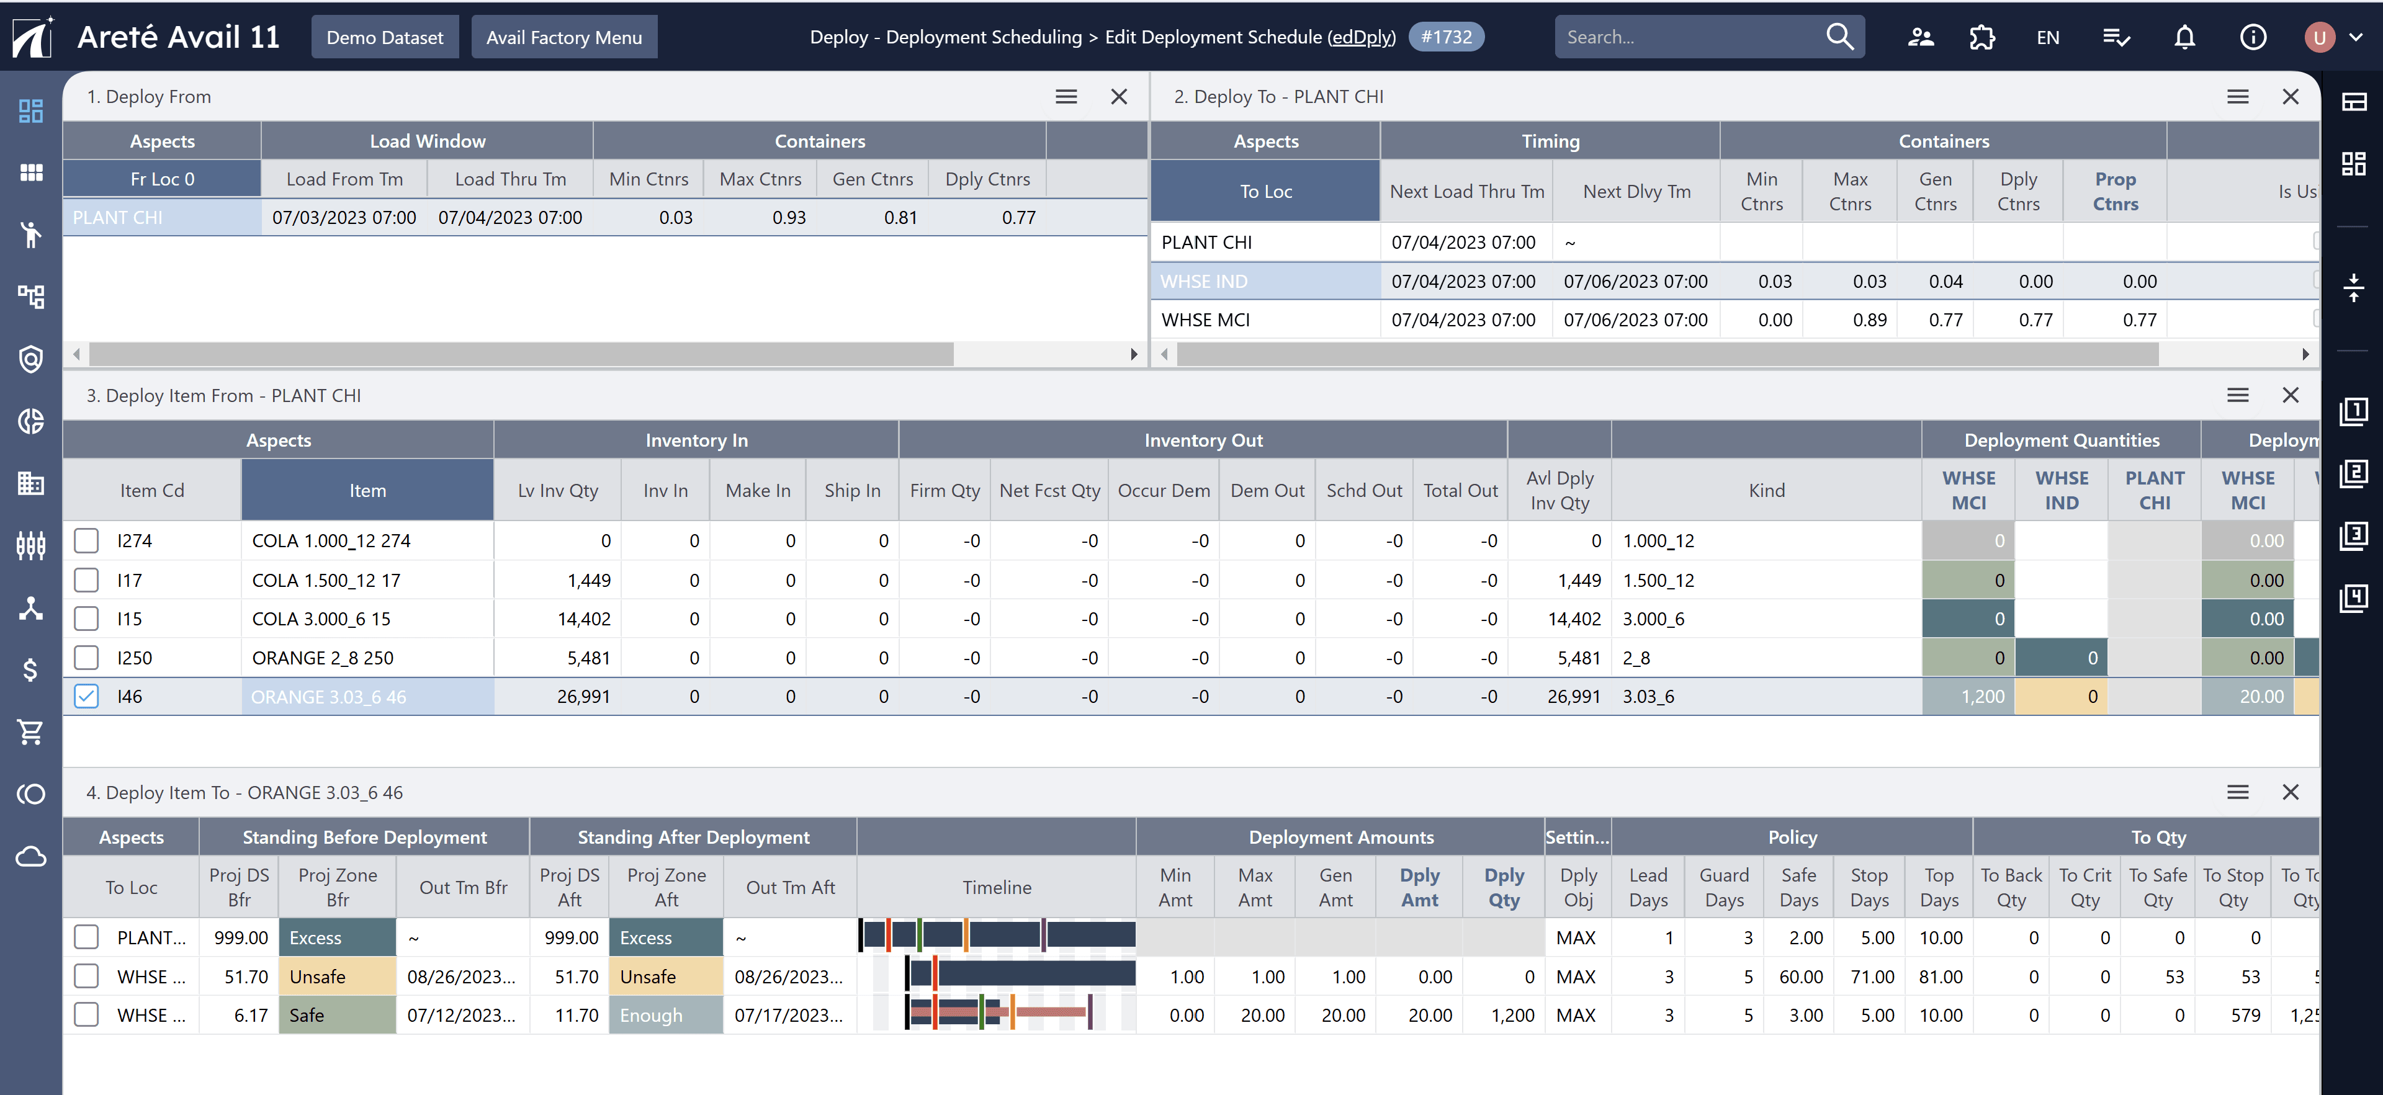Uncheck the I46 item checkbox
Viewport: 2383px width, 1095px height.
(x=86, y=697)
